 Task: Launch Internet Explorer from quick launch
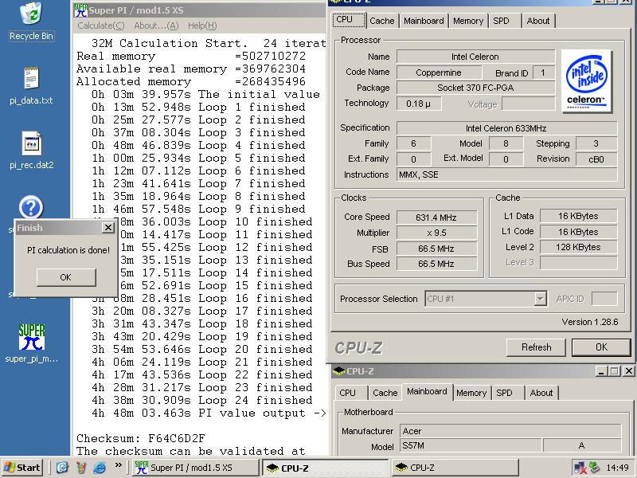pos(100,468)
